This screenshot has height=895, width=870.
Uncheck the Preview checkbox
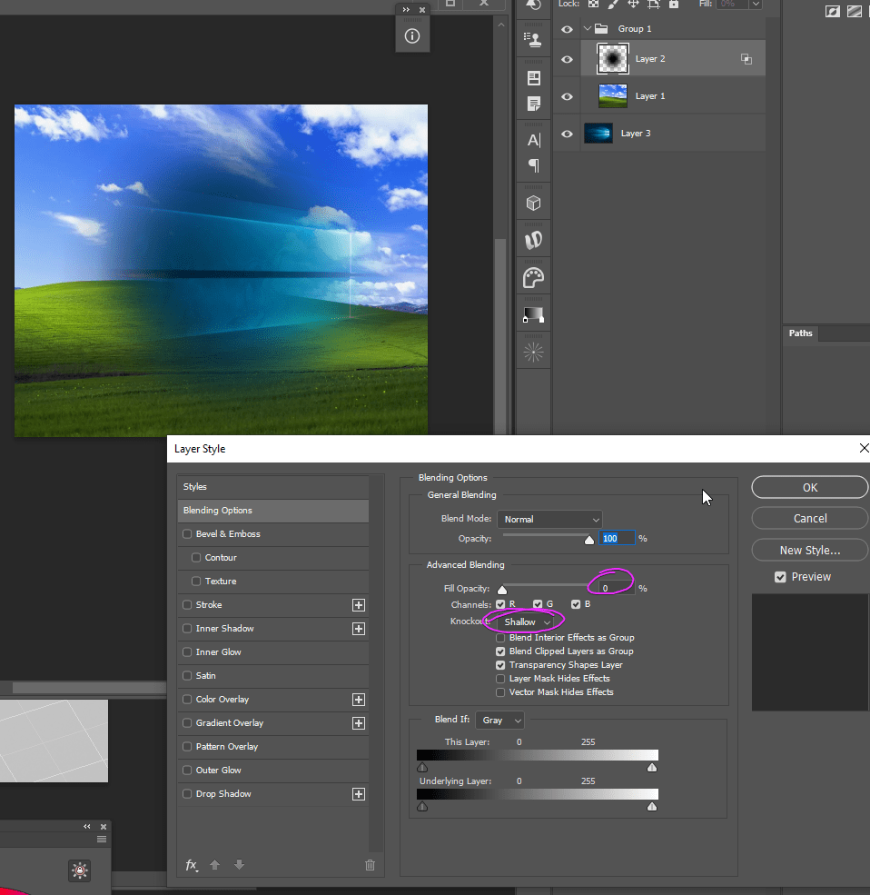[780, 576]
